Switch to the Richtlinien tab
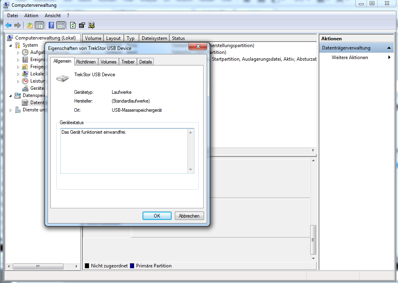The width and height of the screenshot is (398, 283). coord(86,62)
